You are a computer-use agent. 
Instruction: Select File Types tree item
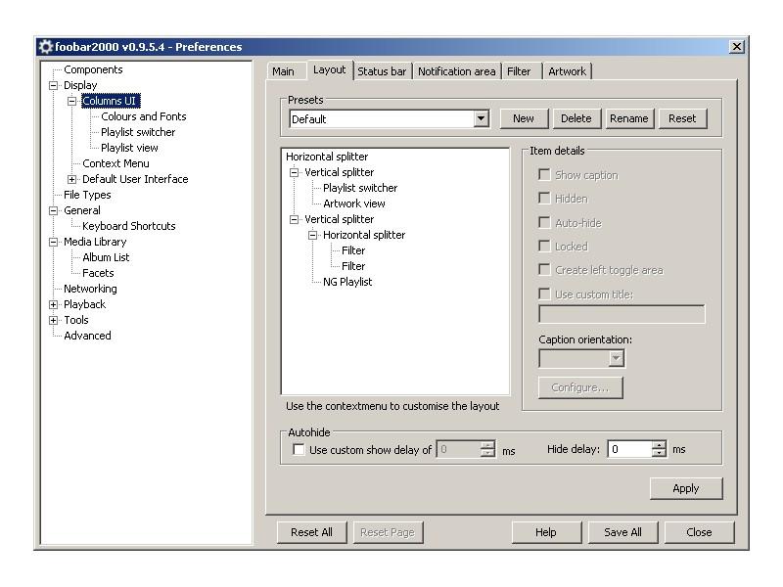pos(87,195)
